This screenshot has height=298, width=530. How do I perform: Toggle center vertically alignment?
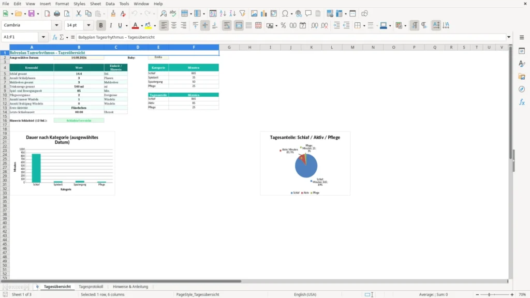pos(205,25)
